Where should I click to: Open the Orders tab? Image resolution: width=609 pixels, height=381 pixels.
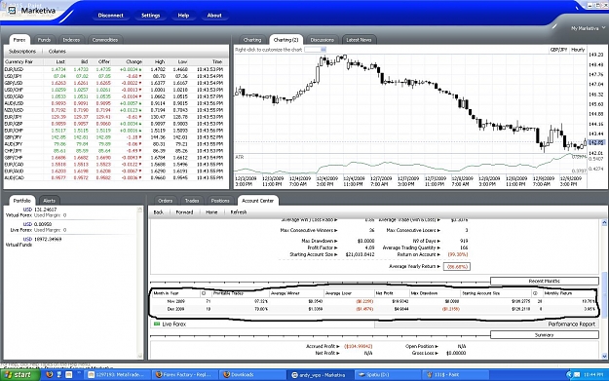tap(165, 201)
